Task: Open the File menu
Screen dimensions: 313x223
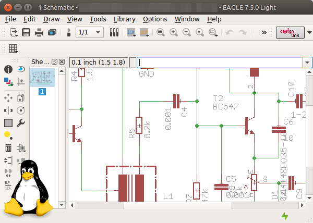Action: pyautogui.click(x=10, y=19)
